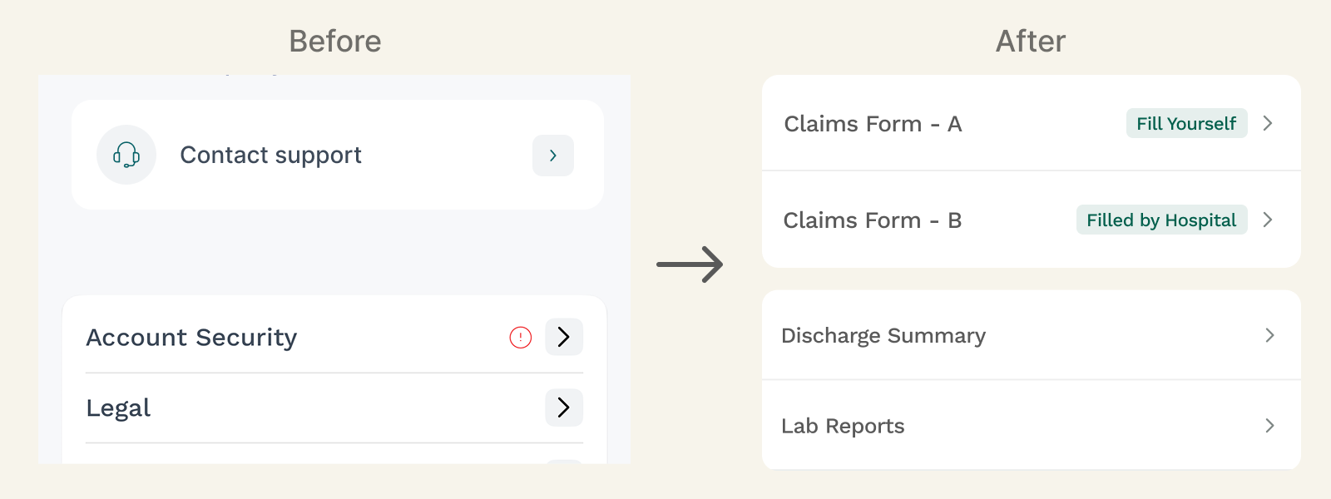
Task: Select the Filled by Hospital badge
Action: coord(1161,220)
